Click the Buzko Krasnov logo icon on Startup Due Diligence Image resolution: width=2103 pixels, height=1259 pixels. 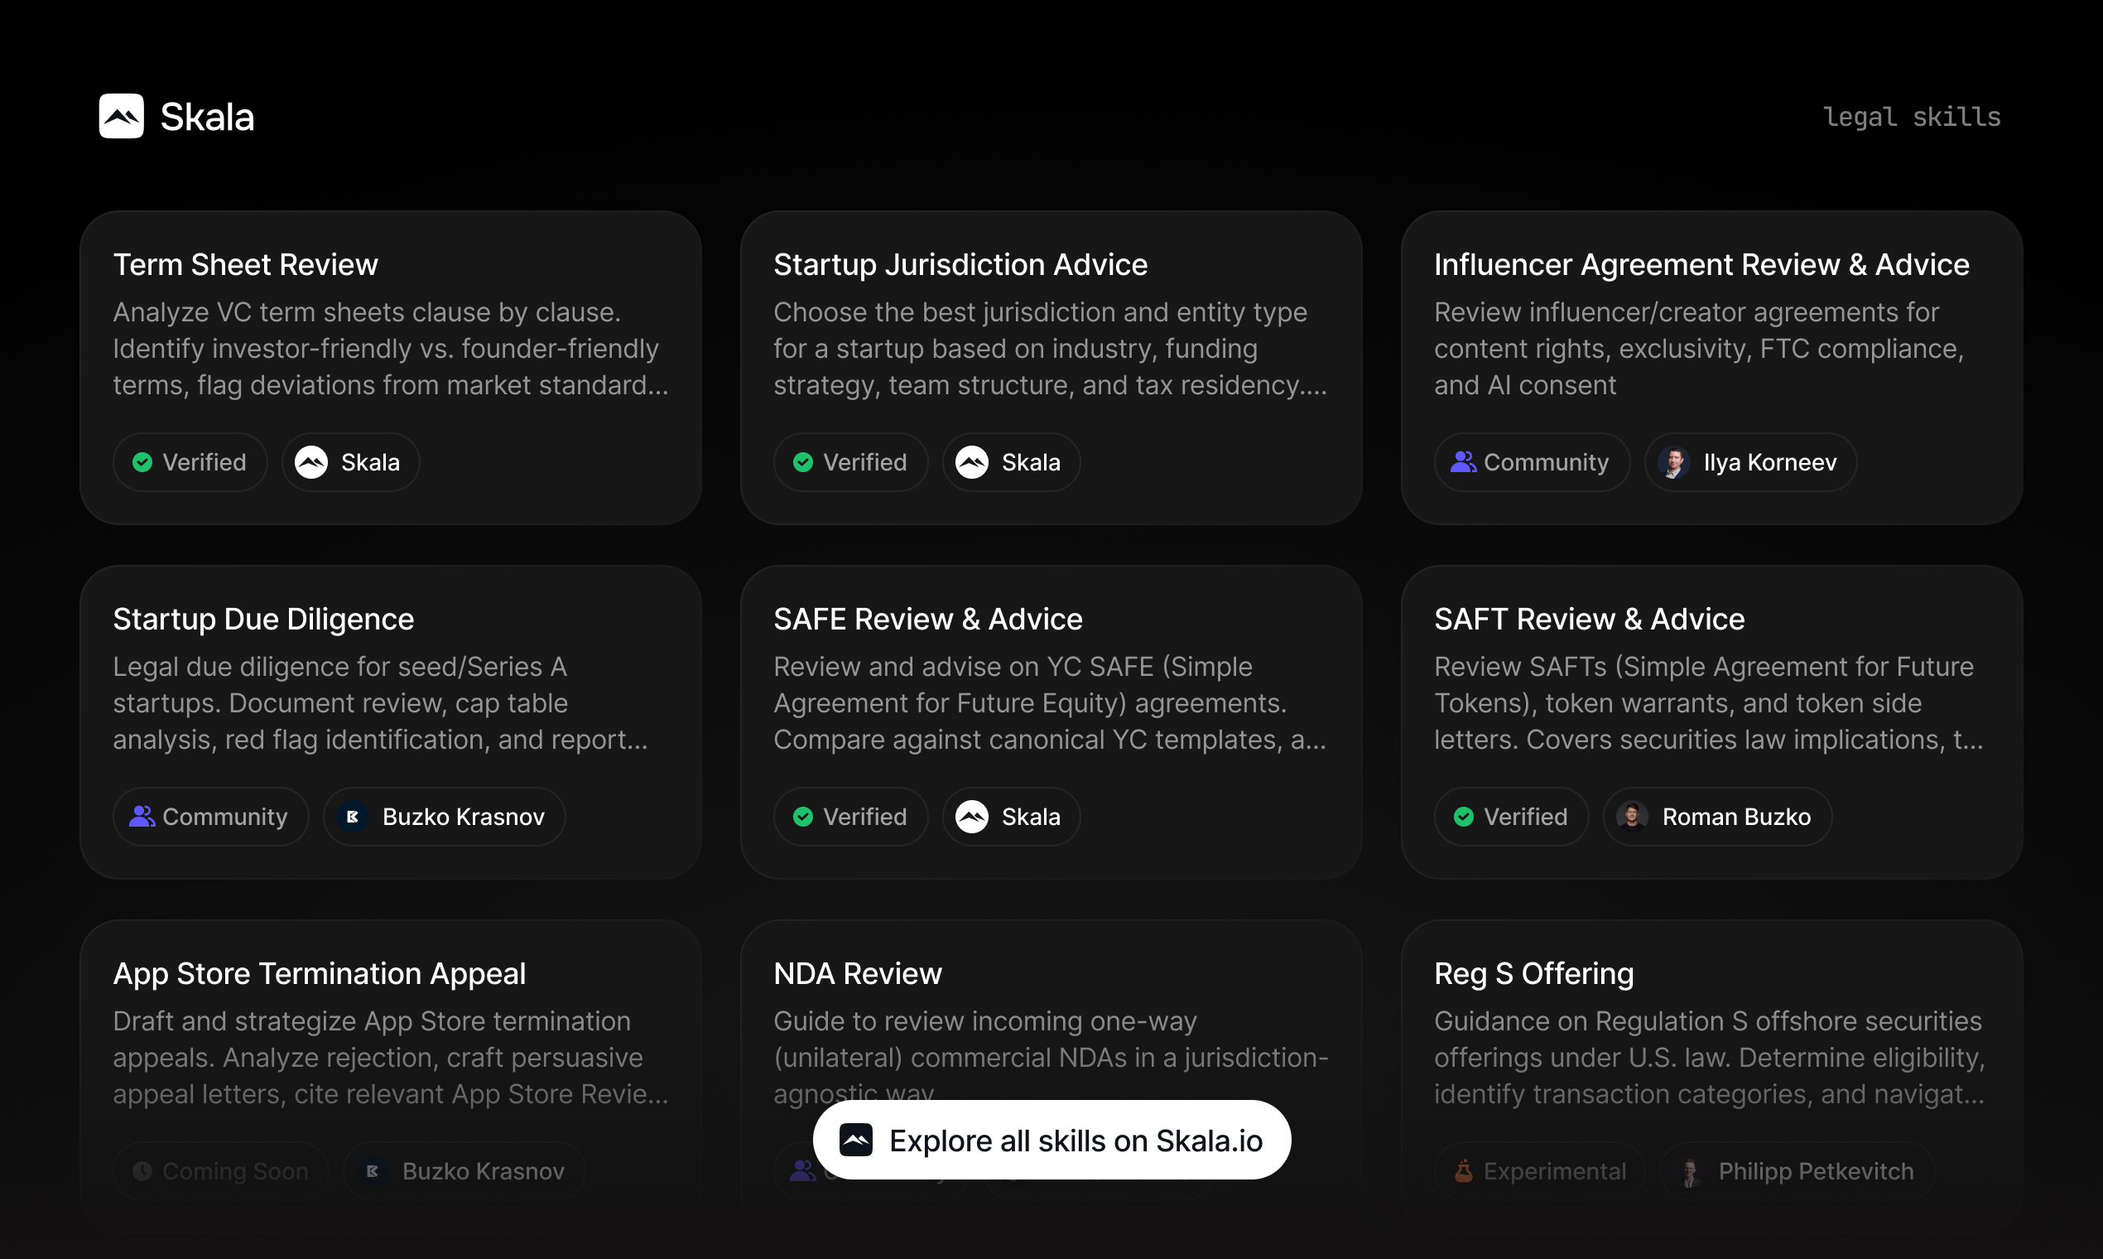coord(354,816)
